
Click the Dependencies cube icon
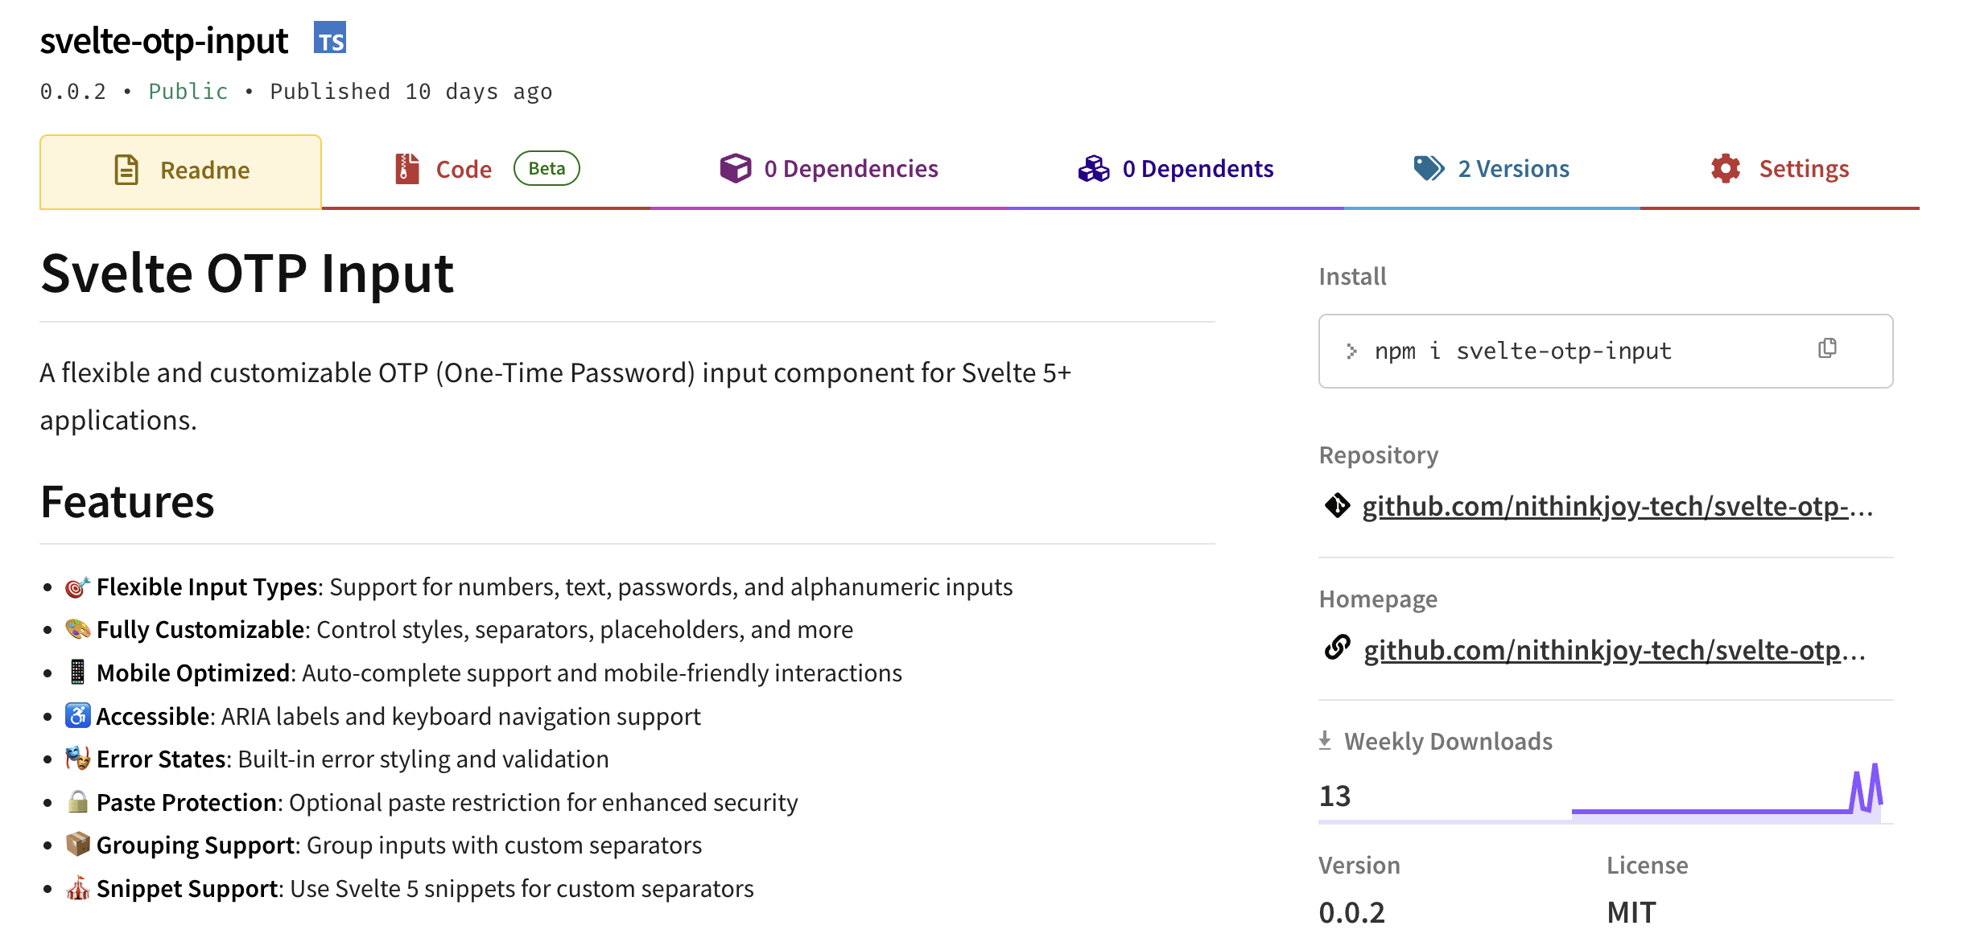(735, 168)
